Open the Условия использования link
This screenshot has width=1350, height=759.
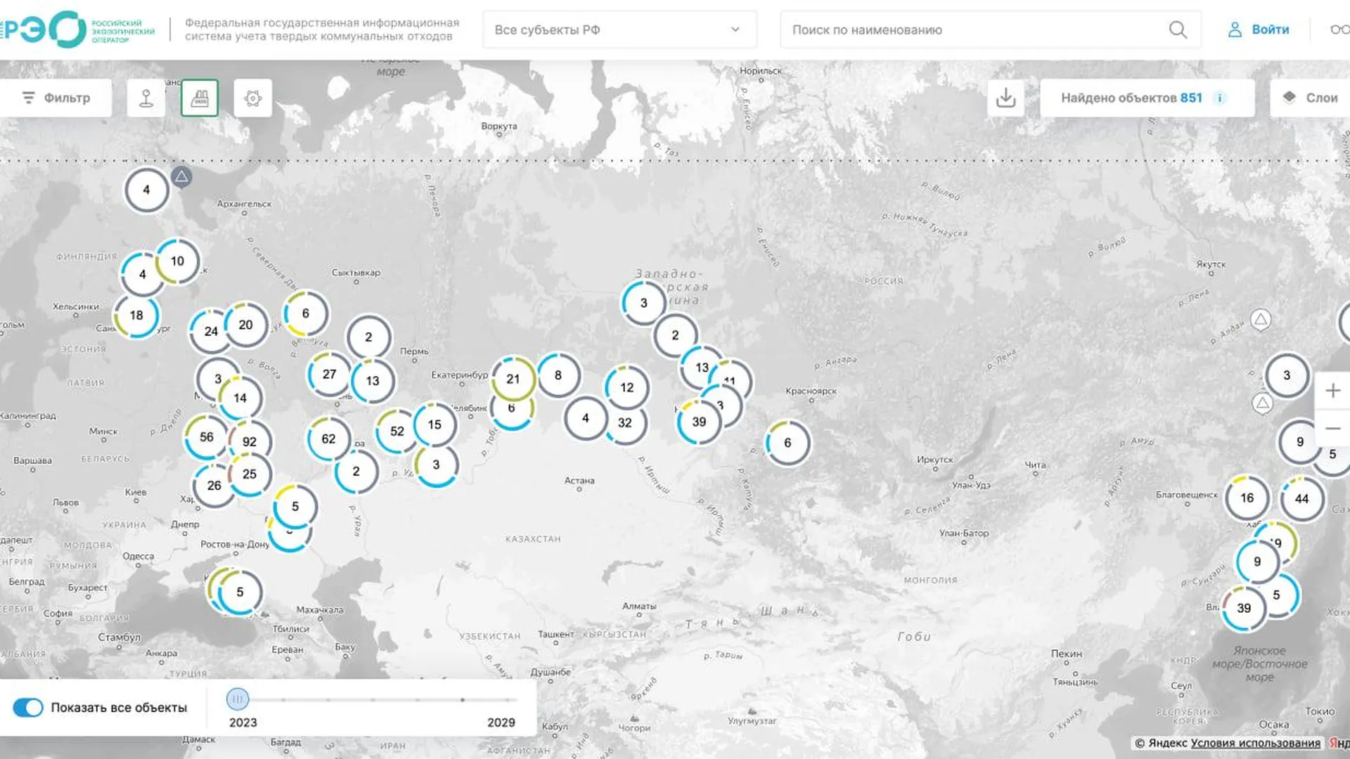[1255, 743]
